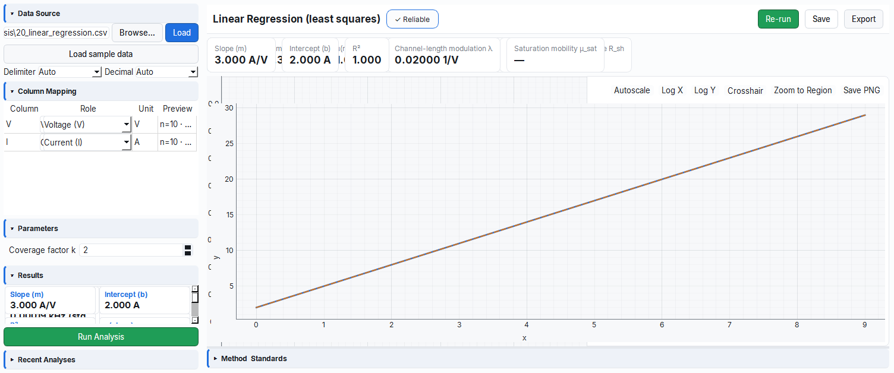Click the green Run Analysis button
The image size is (894, 373).
[x=101, y=337]
